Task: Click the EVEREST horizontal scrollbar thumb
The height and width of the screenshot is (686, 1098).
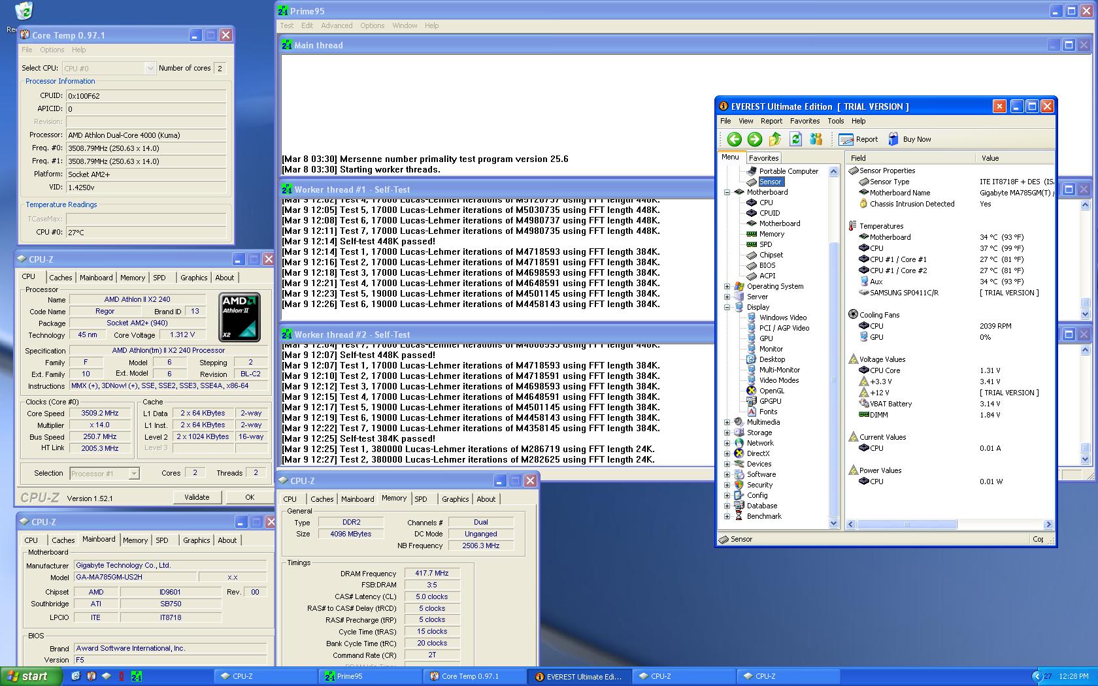Action: pyautogui.click(x=907, y=524)
